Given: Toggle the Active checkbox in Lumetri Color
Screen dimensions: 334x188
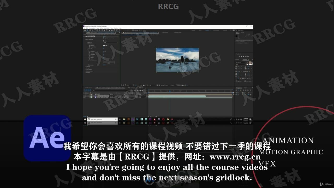Looking at the screenshot, I should click(103, 41).
